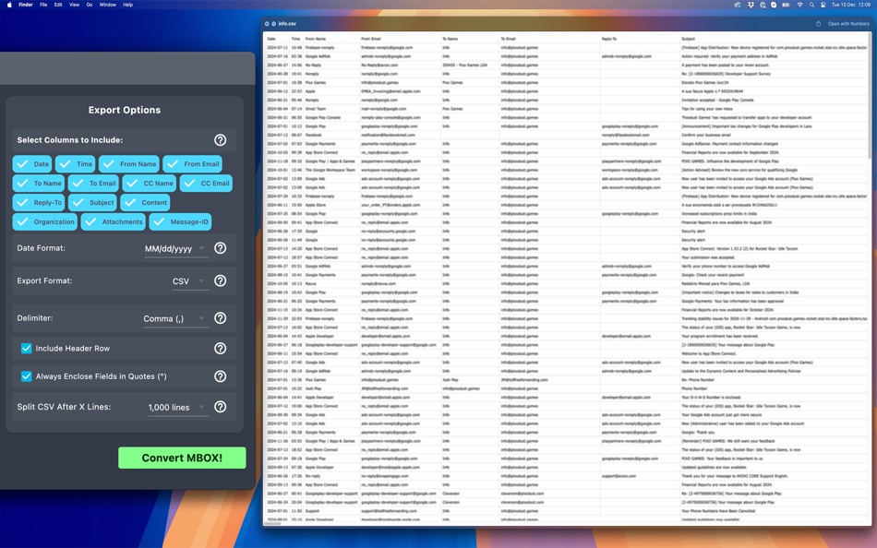Open Spotlight search in menu bar
This screenshot has width=877, height=548.
pyautogui.click(x=811, y=5)
